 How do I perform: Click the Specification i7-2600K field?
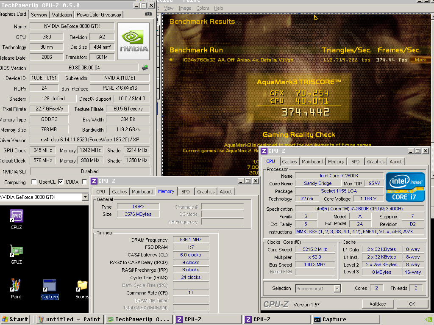[x=359, y=209]
